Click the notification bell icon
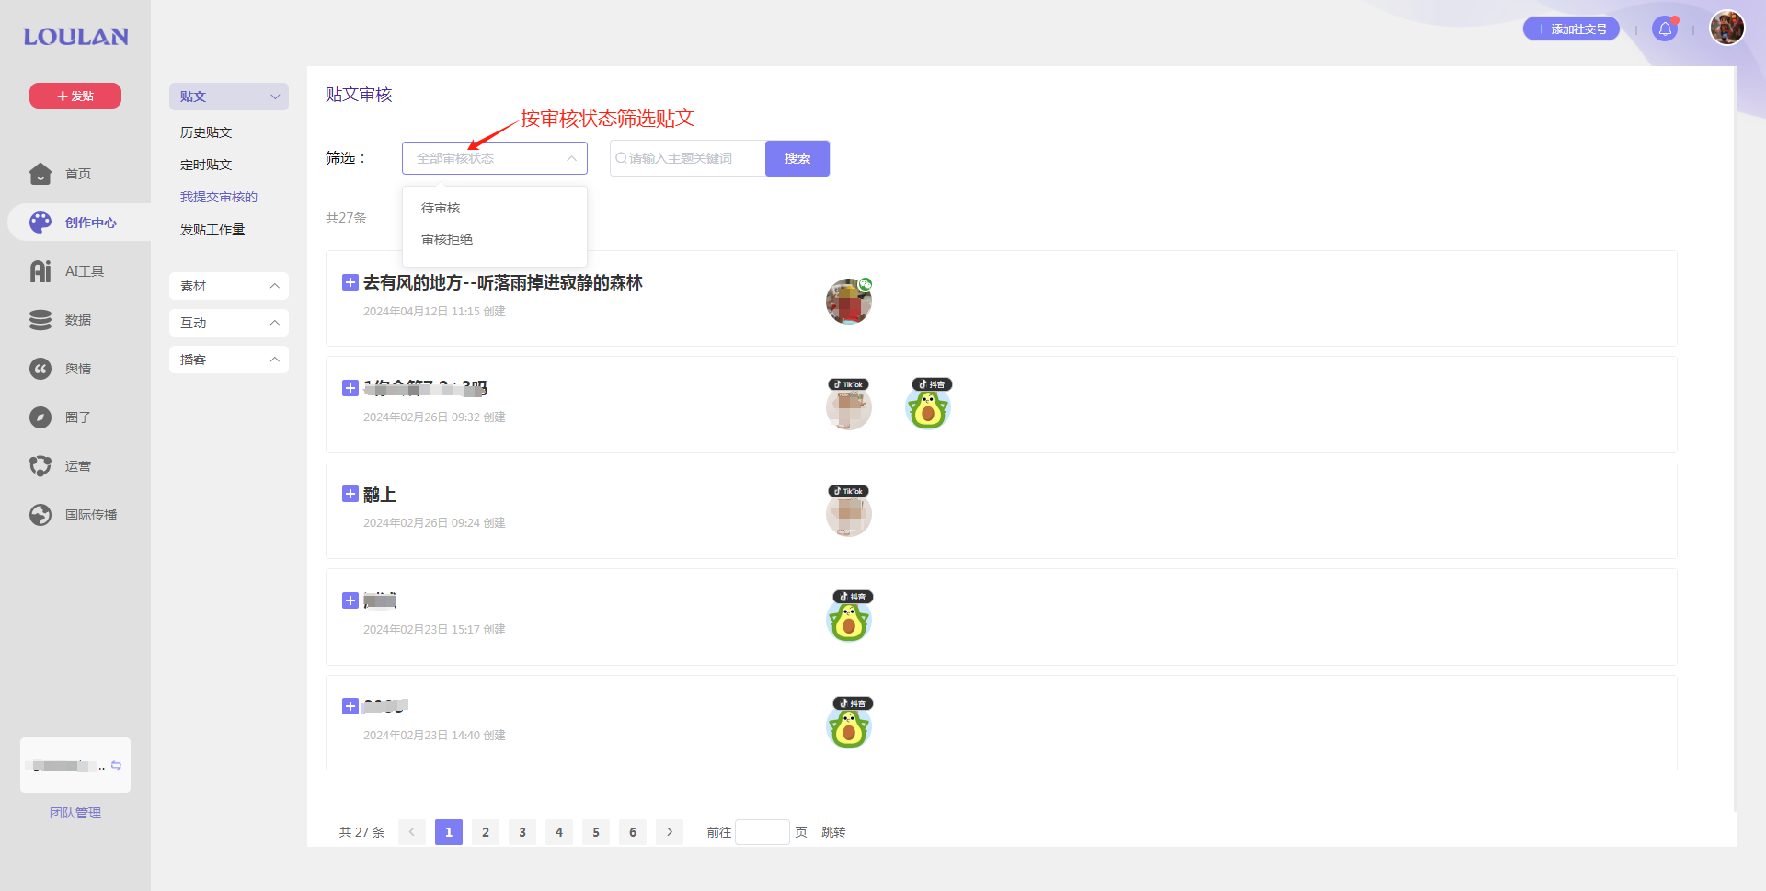This screenshot has width=1766, height=891. click(x=1664, y=29)
